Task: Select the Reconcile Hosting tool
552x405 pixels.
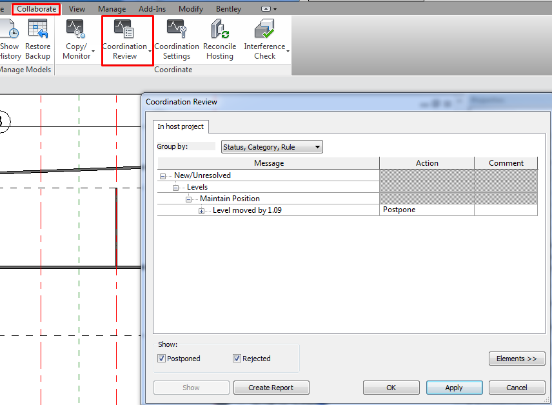Action: point(220,40)
